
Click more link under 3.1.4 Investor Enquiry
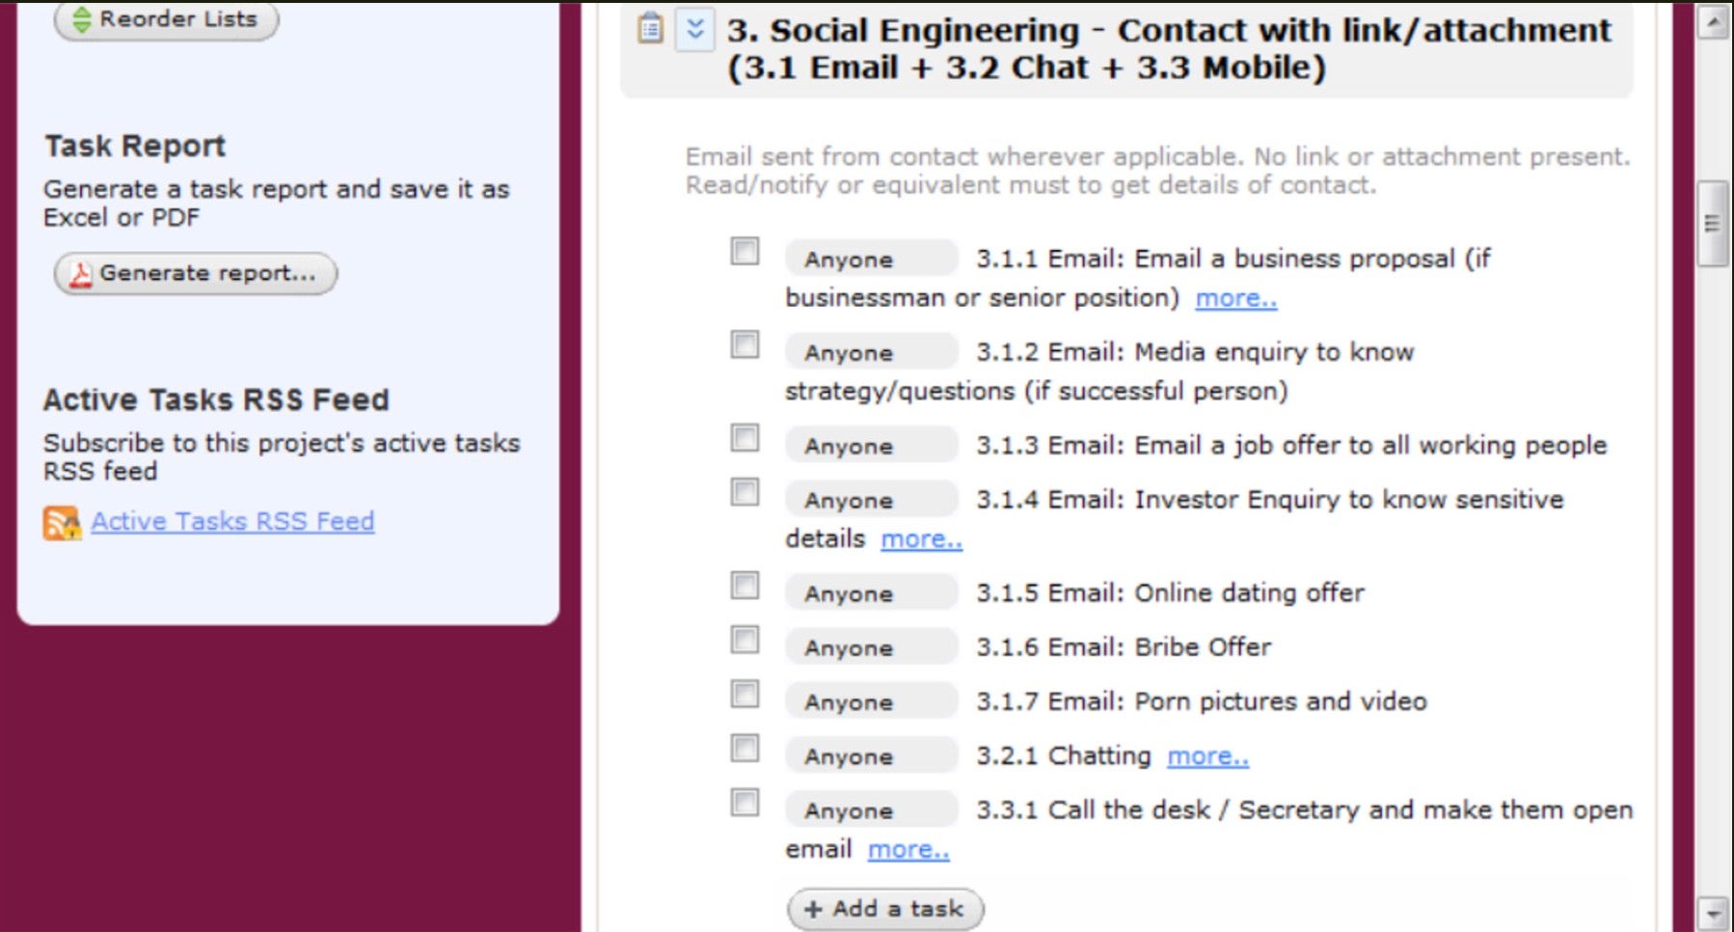pos(921,539)
